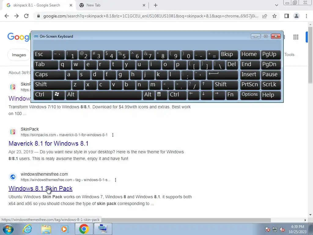313x235 pixels.
Task: Open Windows Explorer folder from taskbar
Action: pyautogui.click(x=46, y=229)
